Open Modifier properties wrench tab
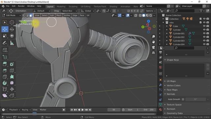 (161, 85)
